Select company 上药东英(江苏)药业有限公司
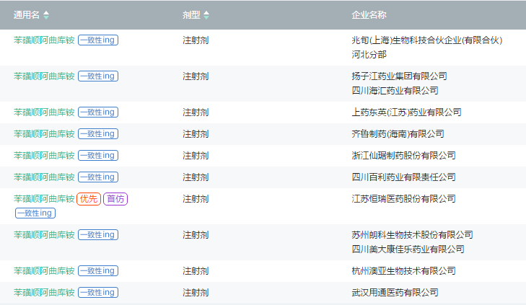The image size is (526, 305). pyautogui.click(x=406, y=112)
